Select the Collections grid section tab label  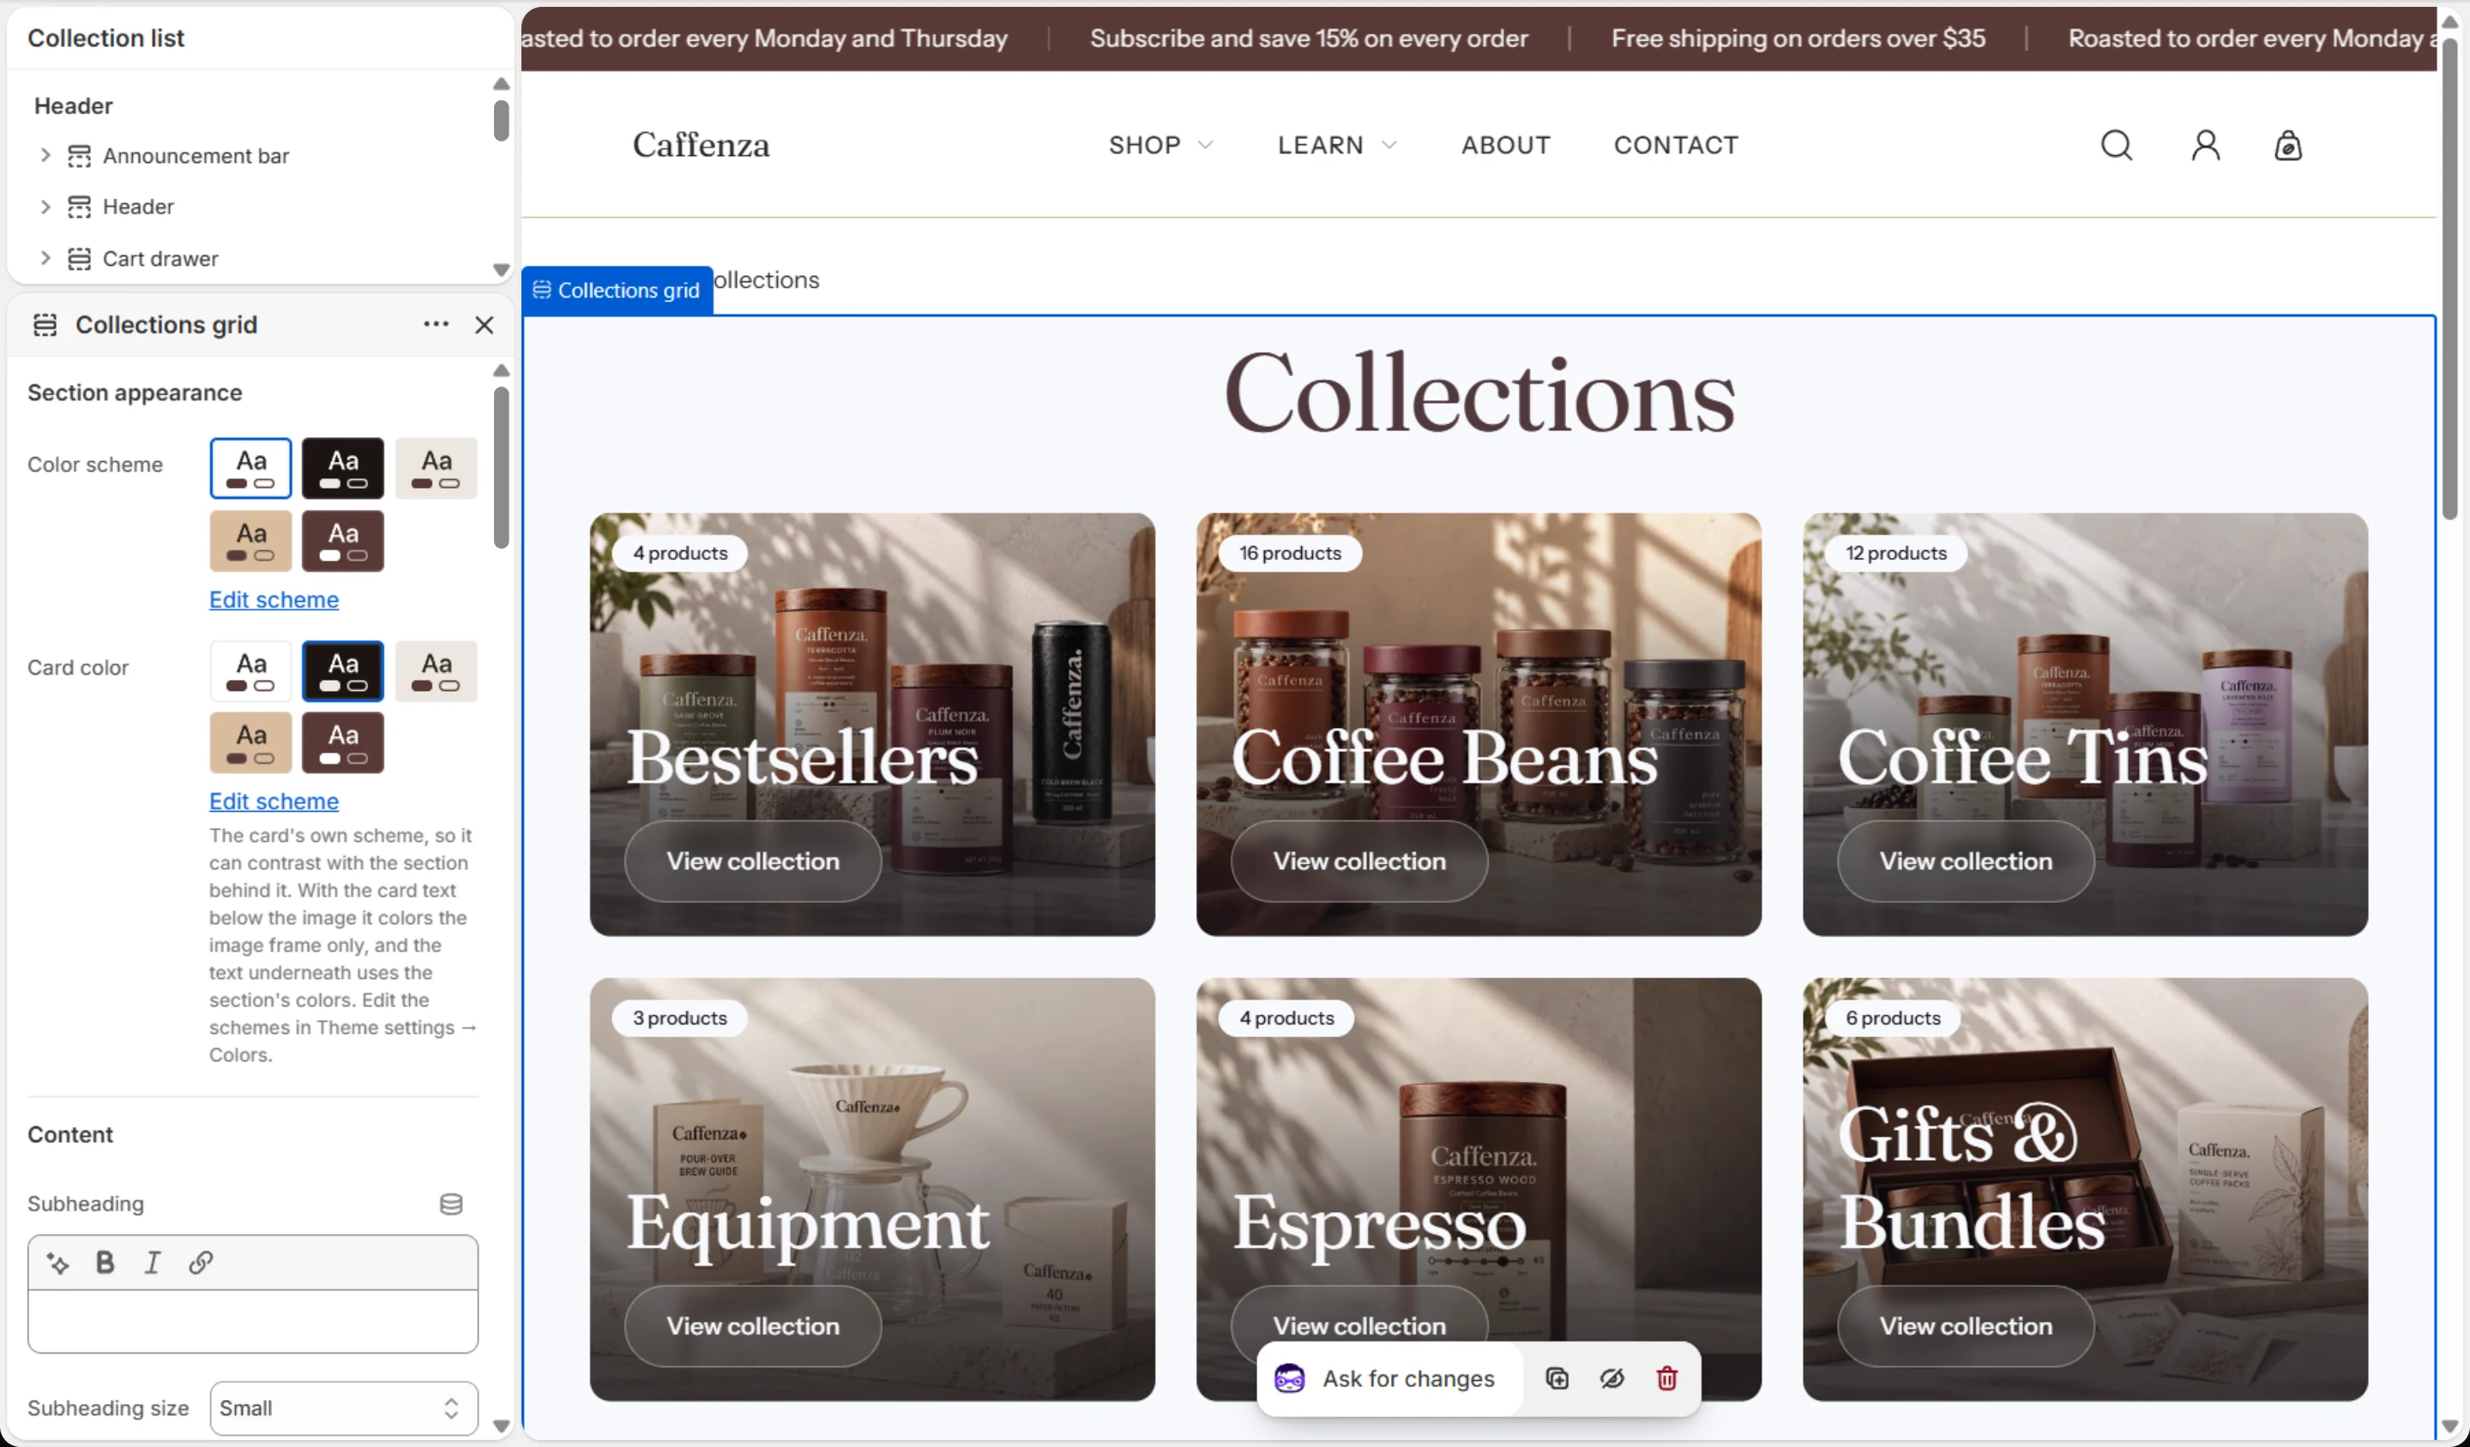617,290
